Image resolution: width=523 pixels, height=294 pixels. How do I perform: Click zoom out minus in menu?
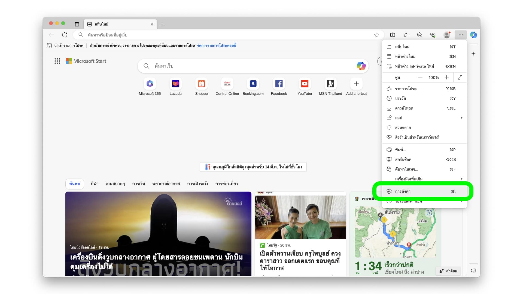pos(420,78)
